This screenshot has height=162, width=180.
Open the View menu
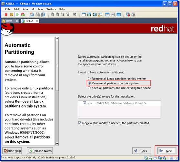point(25,9)
